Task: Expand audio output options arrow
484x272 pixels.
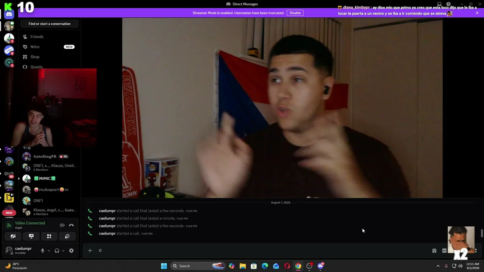Action: pos(63,250)
